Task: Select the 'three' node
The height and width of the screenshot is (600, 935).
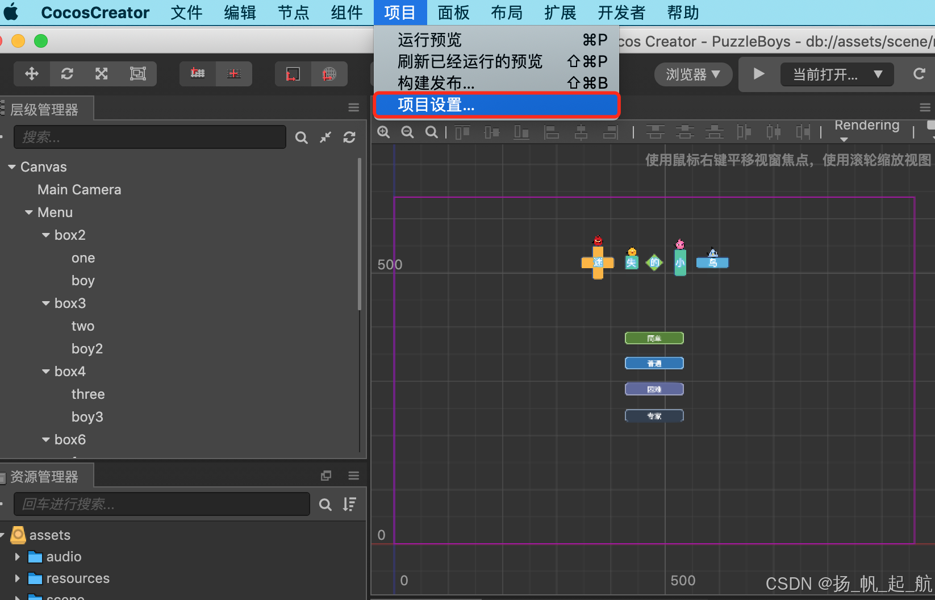Action: pyautogui.click(x=88, y=394)
